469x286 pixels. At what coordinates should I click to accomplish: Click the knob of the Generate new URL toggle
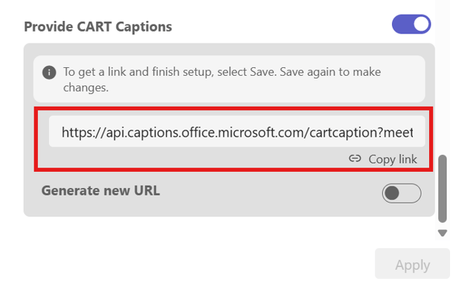(392, 193)
